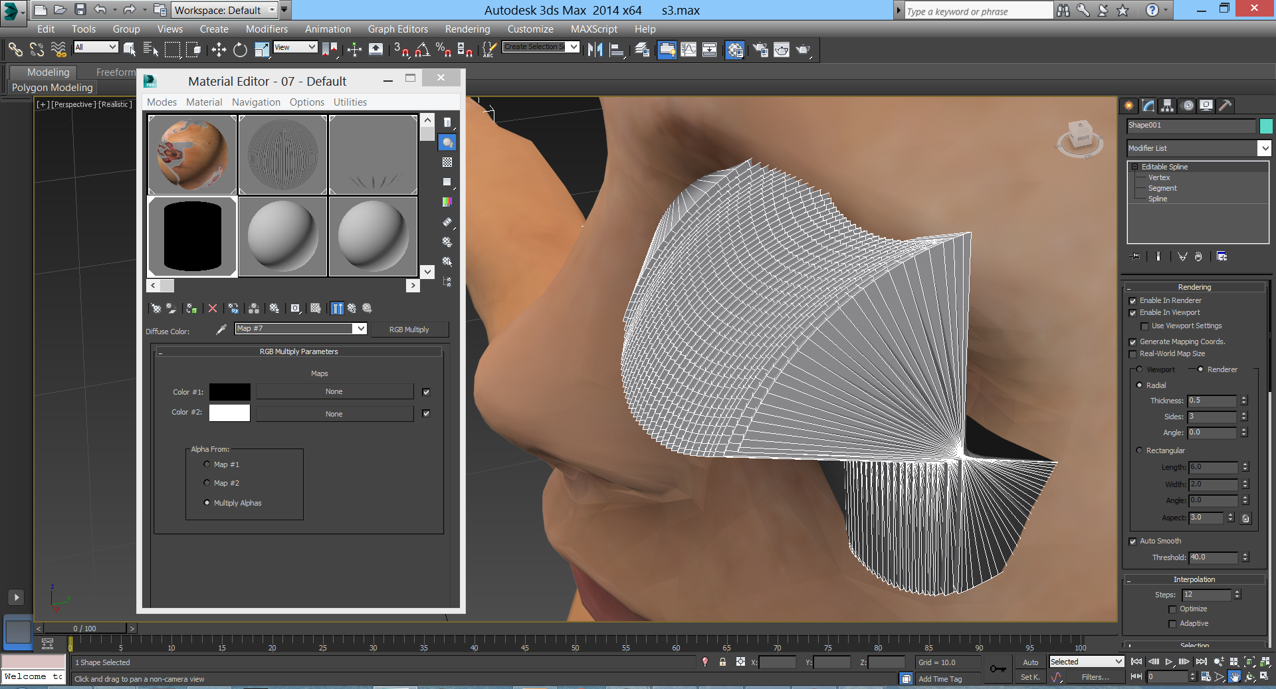Image resolution: width=1276 pixels, height=689 pixels.
Task: Open the white Color #2 swatch
Action: [x=229, y=413]
